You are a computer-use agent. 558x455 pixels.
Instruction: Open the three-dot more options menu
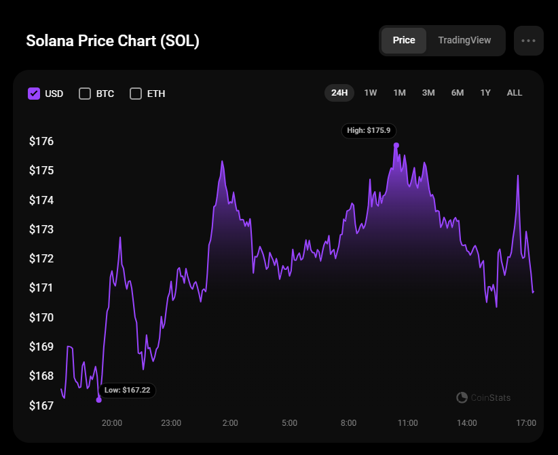(528, 41)
